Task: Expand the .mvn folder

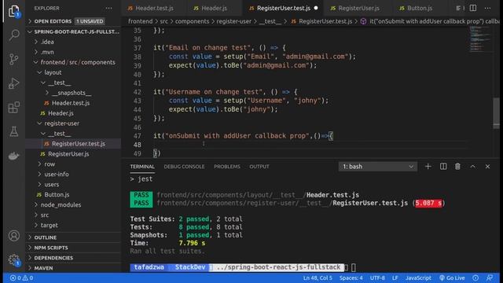Action: (x=73, y=52)
